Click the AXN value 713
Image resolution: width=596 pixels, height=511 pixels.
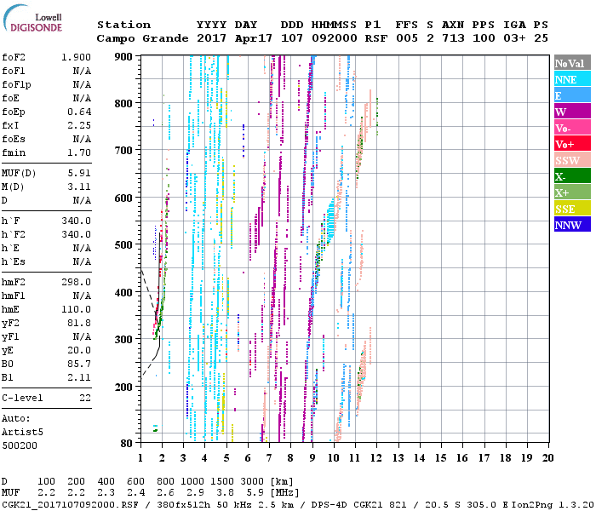click(453, 38)
